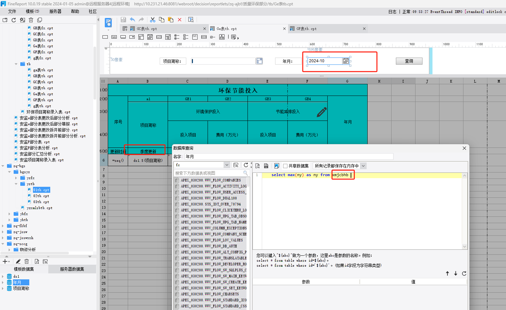Open the 模板(T) menu
This screenshot has width=506, height=310.
point(33,11)
